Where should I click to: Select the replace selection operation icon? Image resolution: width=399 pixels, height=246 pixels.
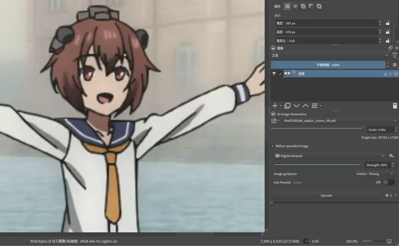point(287,6)
